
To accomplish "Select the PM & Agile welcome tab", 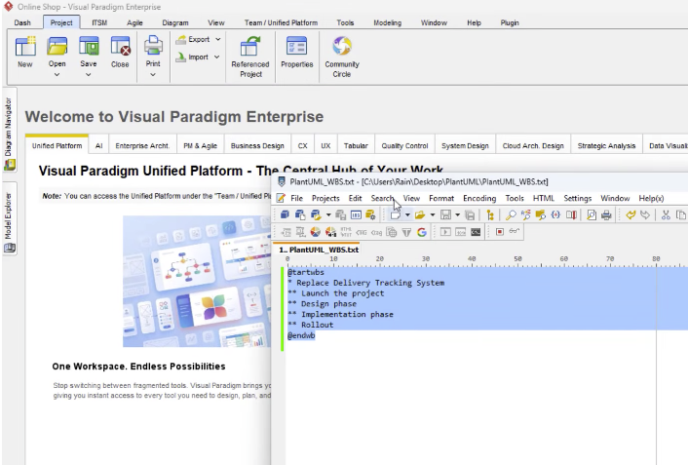I will tap(200, 146).
